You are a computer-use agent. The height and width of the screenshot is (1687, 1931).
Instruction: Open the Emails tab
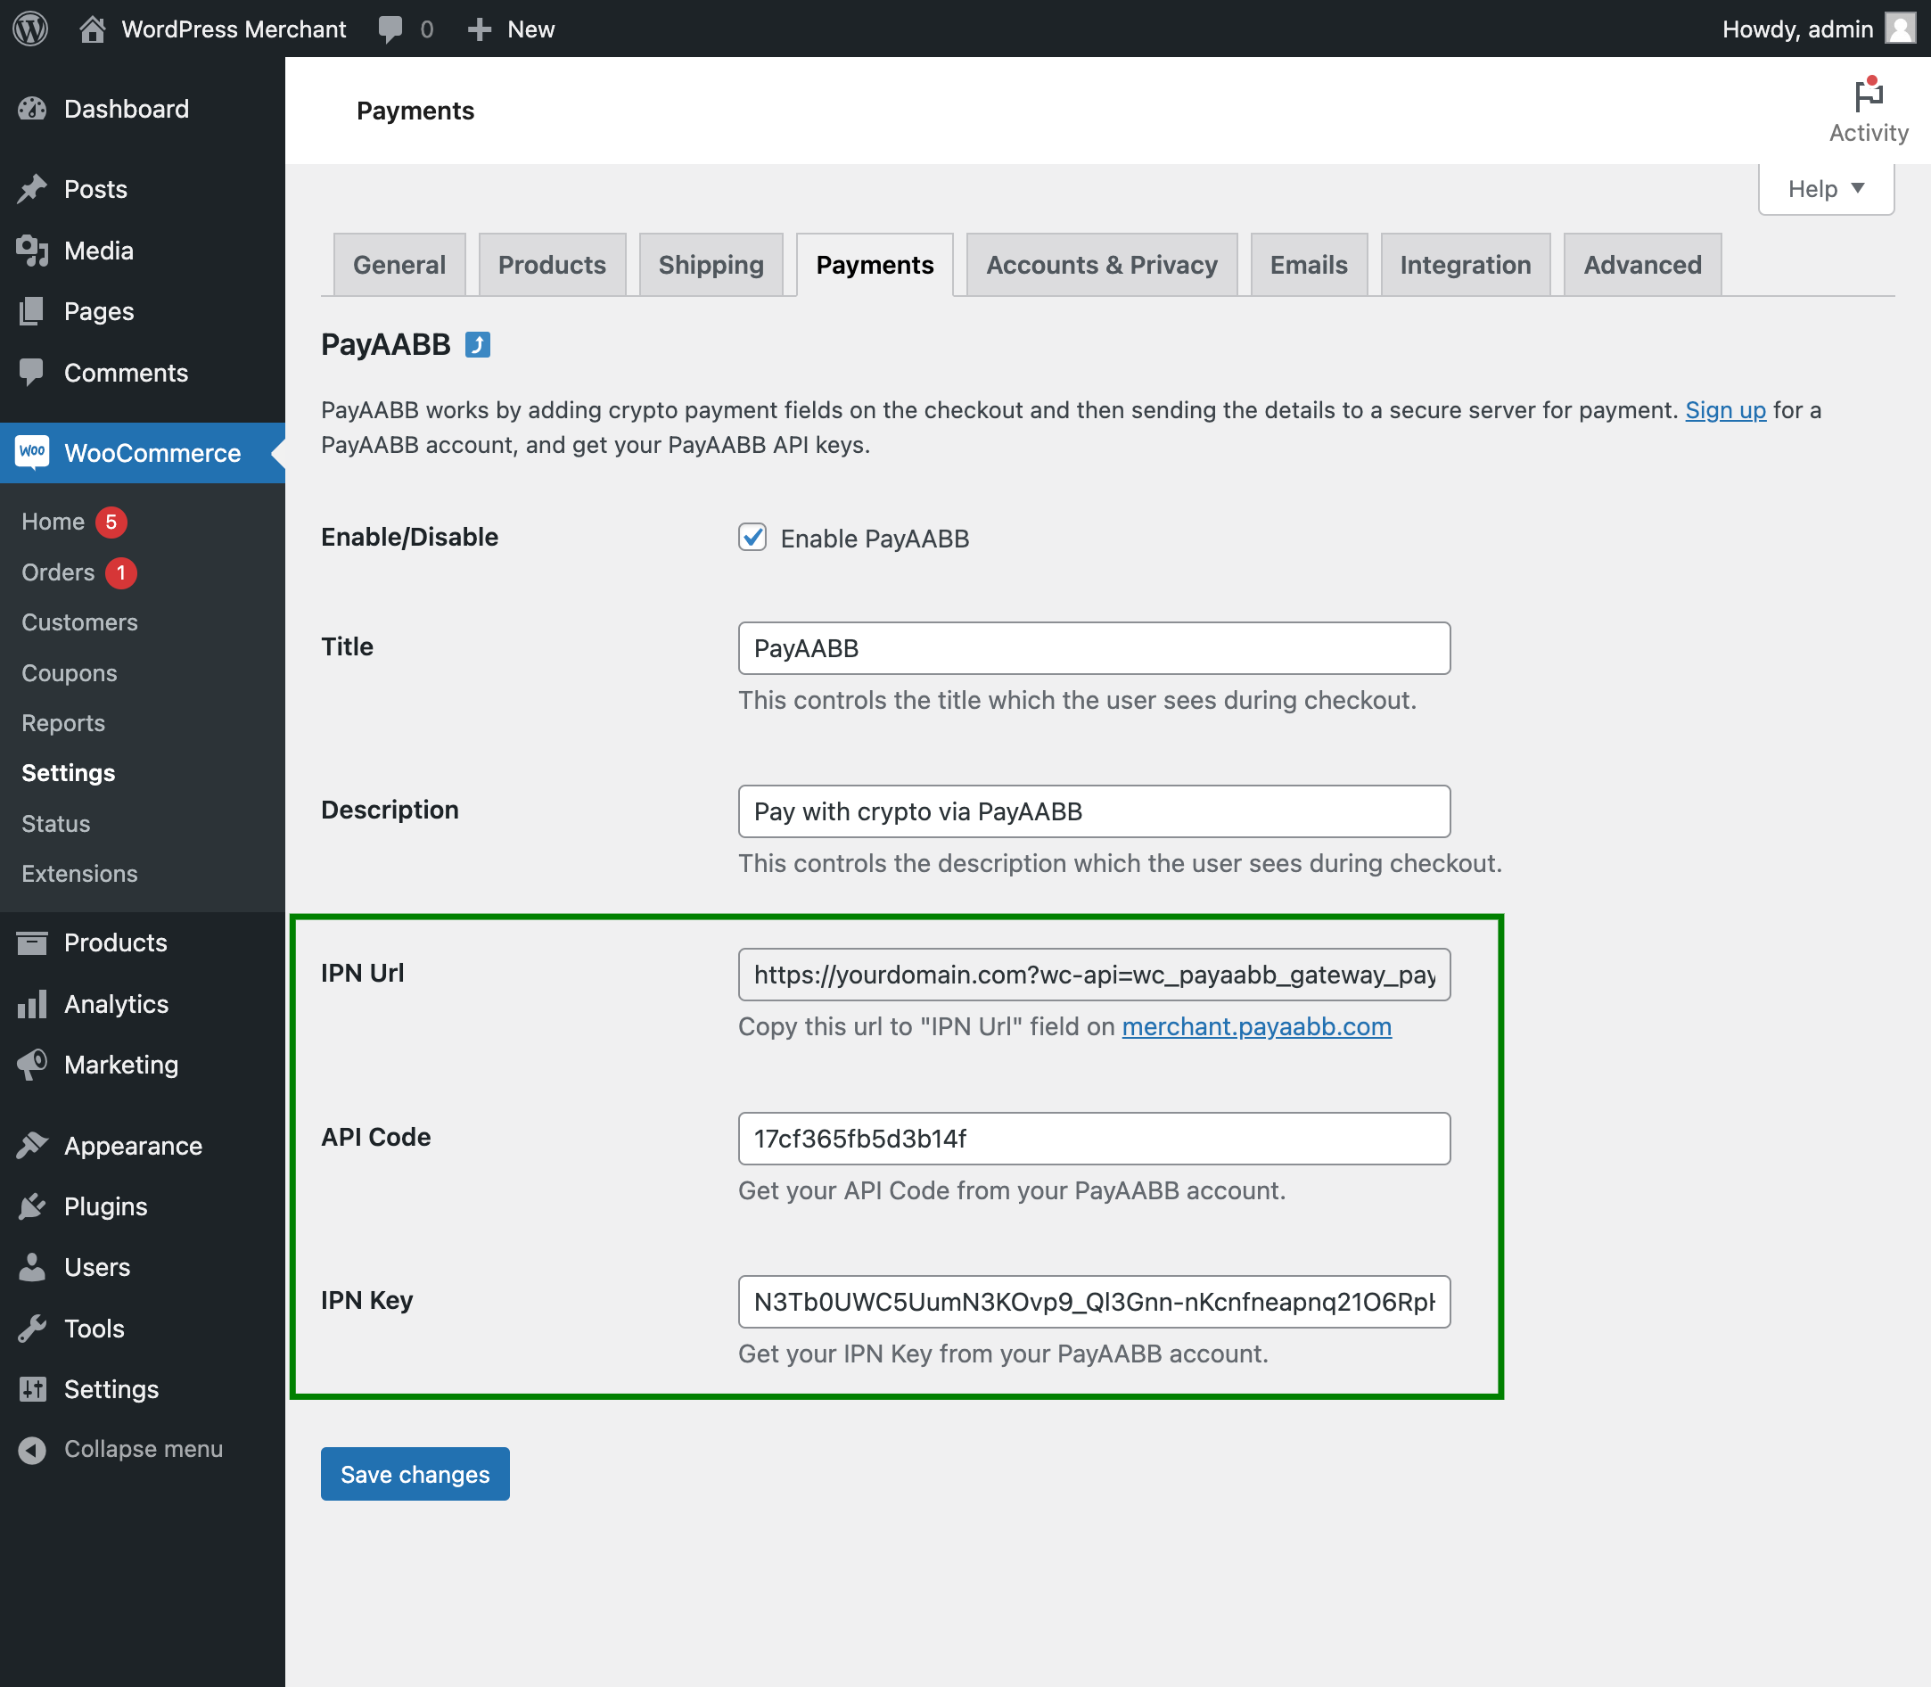1308,266
